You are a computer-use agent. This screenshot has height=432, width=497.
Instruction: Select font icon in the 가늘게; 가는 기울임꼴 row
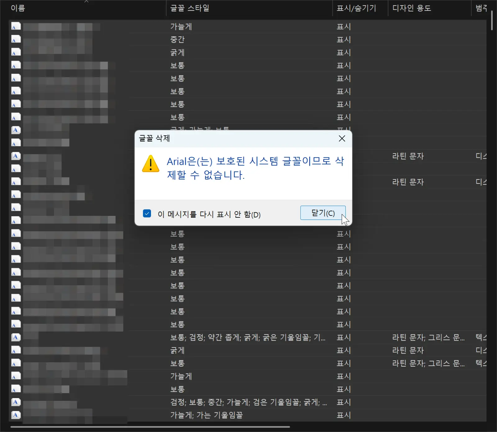(x=16, y=415)
